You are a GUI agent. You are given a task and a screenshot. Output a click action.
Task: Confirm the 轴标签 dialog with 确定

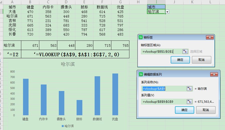(180, 60)
